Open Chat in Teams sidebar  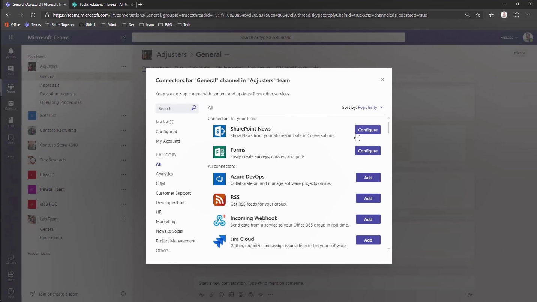pyautogui.click(x=11, y=70)
